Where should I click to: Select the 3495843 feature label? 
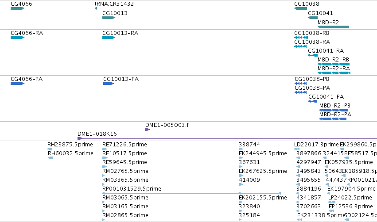[x=309, y=171]
